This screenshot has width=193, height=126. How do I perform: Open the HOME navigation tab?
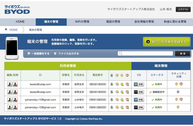tap(20, 22)
